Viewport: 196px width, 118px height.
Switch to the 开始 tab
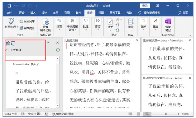(22, 13)
